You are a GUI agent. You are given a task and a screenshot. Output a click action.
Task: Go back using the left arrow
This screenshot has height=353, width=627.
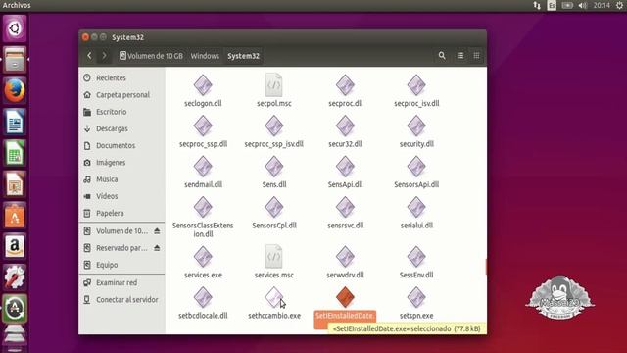click(x=89, y=56)
